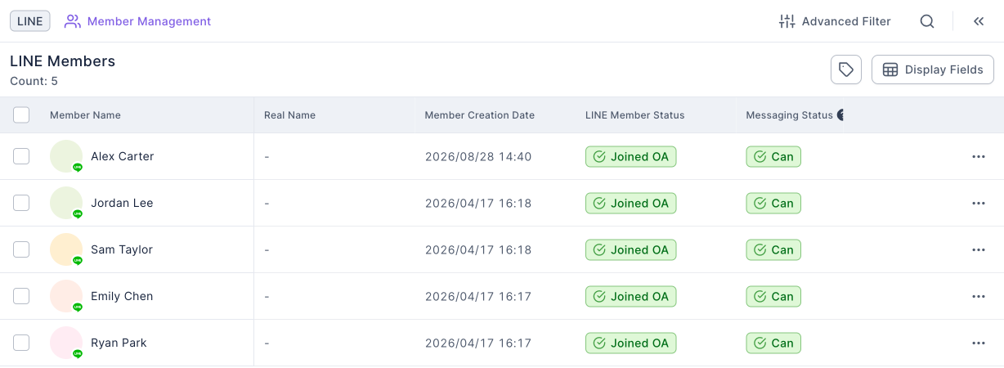Click the name Emily Chen
The width and height of the screenshot is (1004, 368).
[122, 296]
